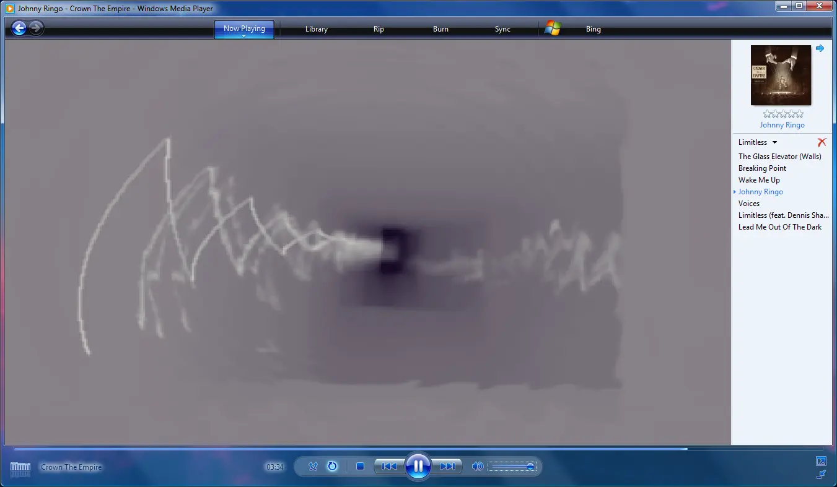Skip to the previous track
Image resolution: width=837 pixels, height=487 pixels.
coord(389,467)
